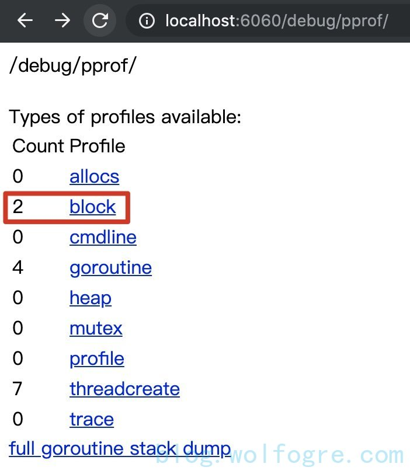The width and height of the screenshot is (410, 474).
Task: Open the heap profile link
Action: point(90,298)
